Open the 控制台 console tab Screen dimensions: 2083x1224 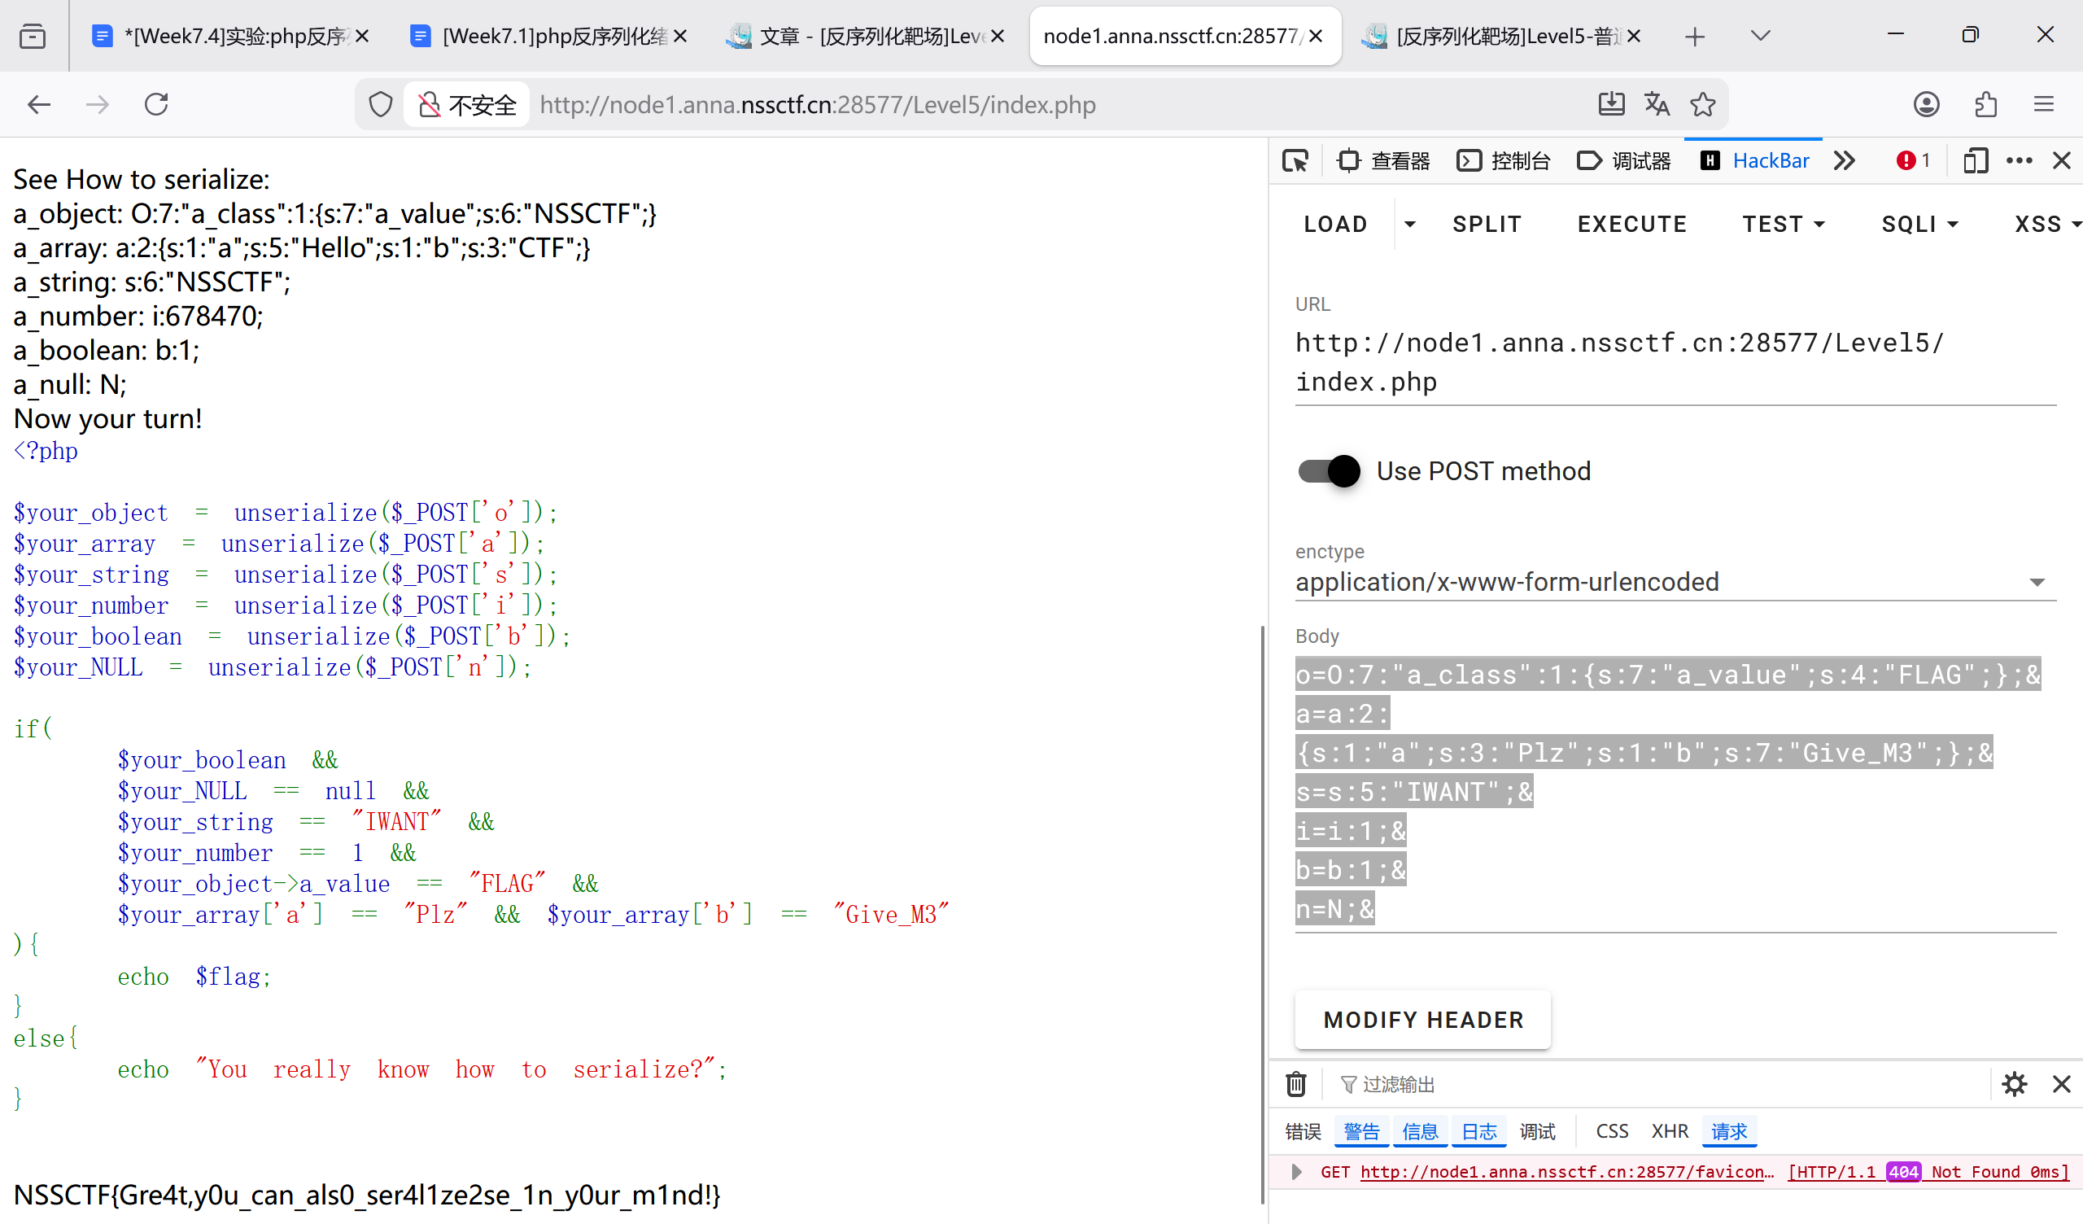pos(1504,160)
